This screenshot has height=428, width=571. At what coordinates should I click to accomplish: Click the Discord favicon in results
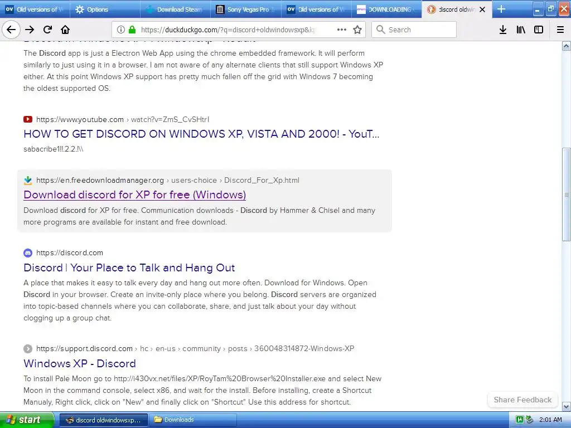tap(28, 252)
